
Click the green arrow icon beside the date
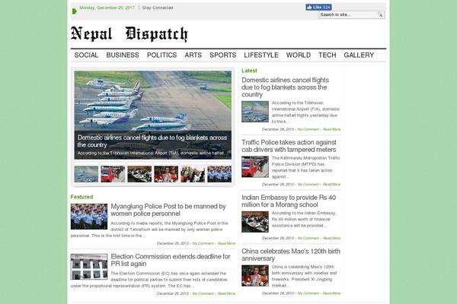(x=75, y=11)
